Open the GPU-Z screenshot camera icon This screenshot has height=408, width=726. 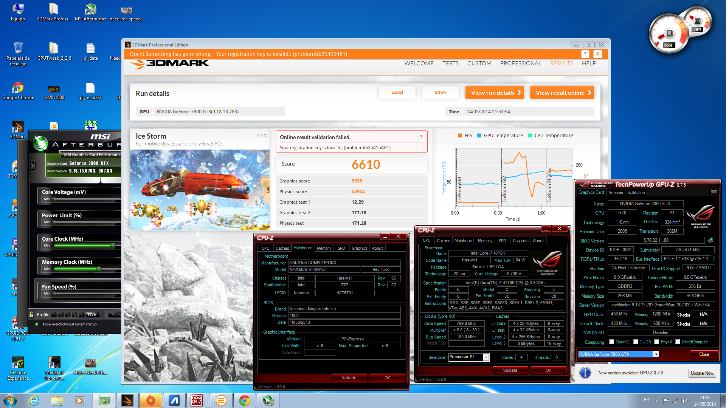click(x=714, y=192)
